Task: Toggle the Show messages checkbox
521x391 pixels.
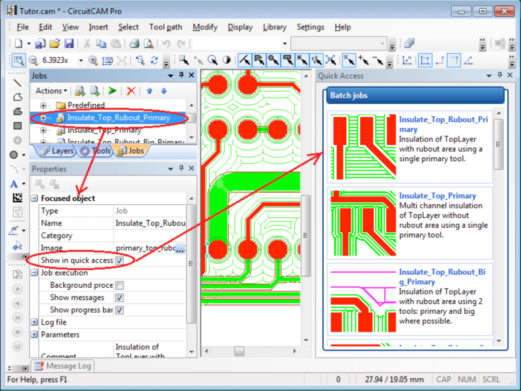Action: pyautogui.click(x=119, y=297)
